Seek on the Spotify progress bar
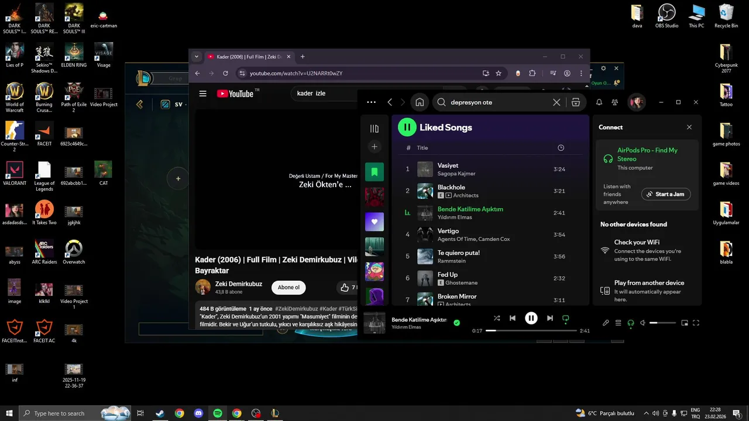The width and height of the screenshot is (749, 421). click(531, 331)
